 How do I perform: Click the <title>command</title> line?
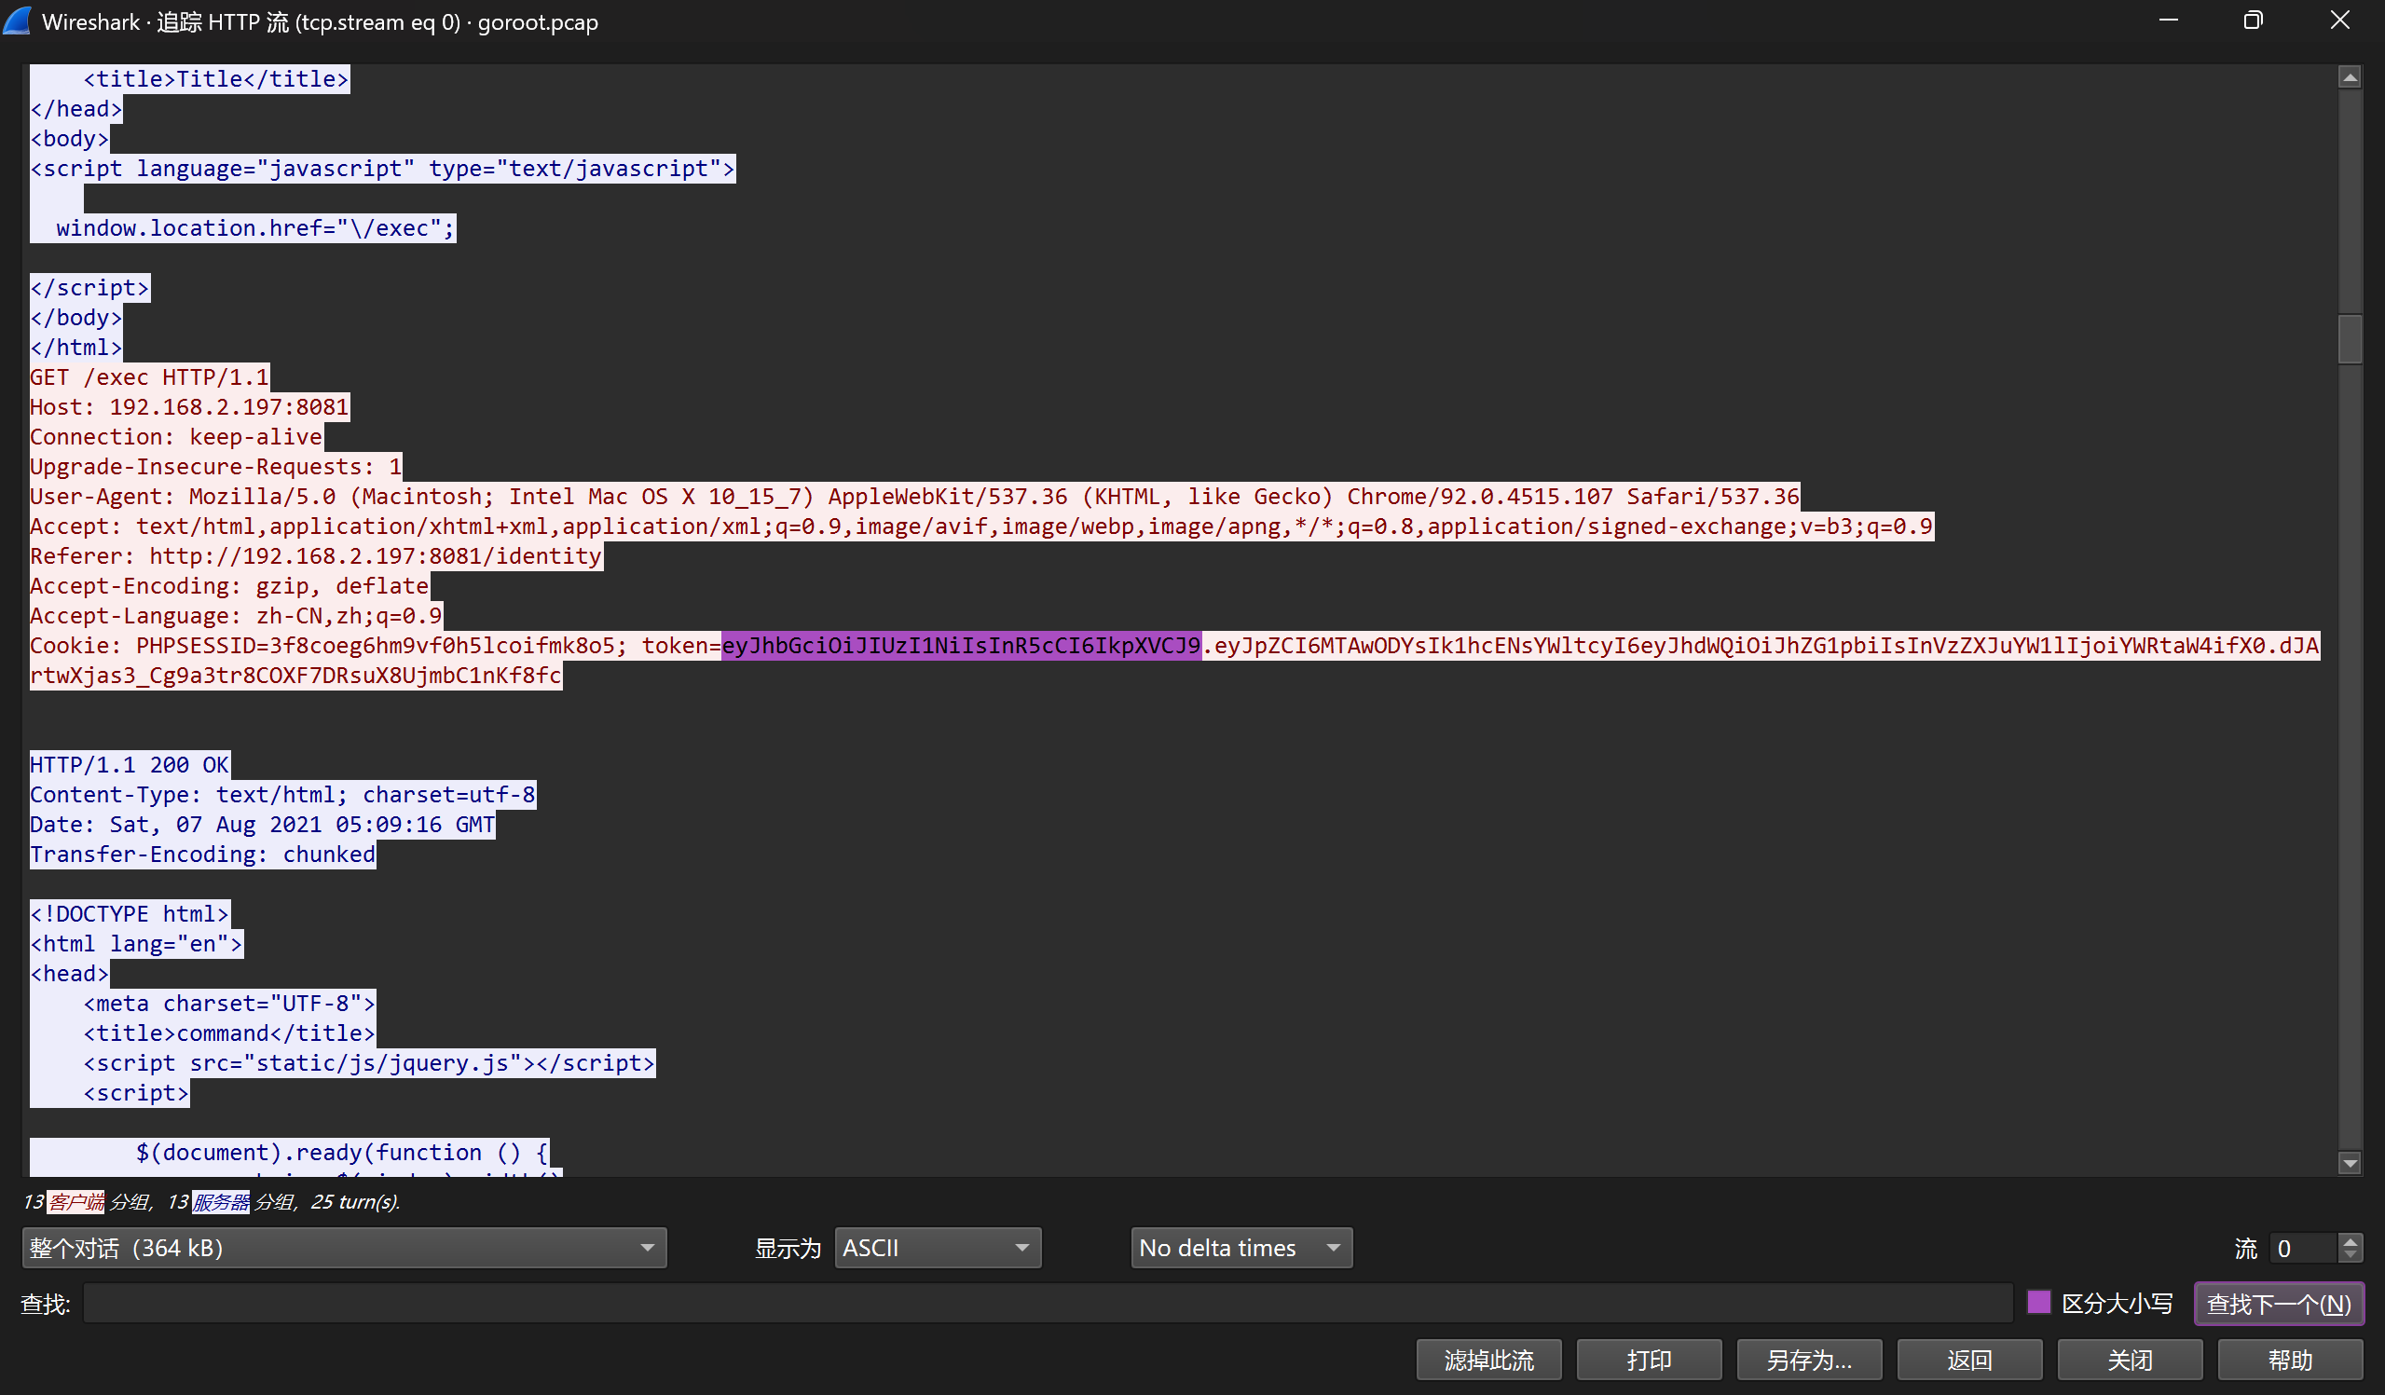click(x=229, y=1033)
